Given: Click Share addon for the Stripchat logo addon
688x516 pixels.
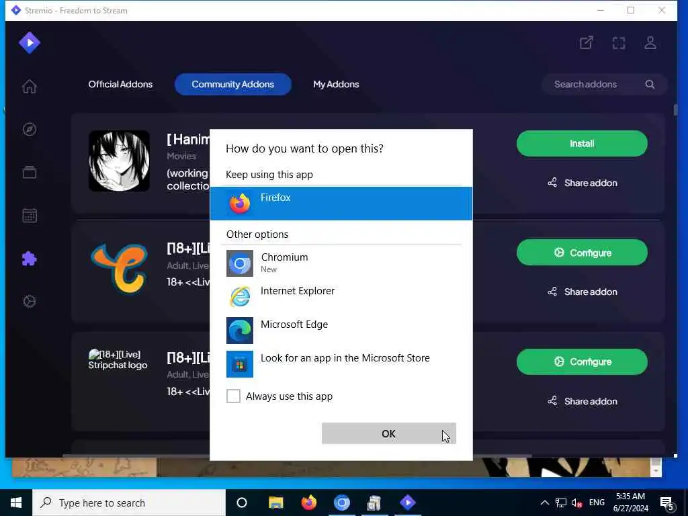Looking at the screenshot, I should point(583,401).
